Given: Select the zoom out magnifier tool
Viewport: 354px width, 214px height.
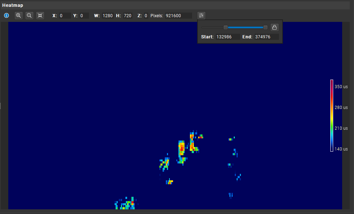Looking at the screenshot, I should (29, 15).
